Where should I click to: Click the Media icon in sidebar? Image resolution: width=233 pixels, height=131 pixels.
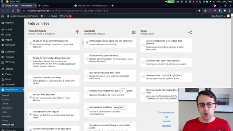click(x=3, y=35)
